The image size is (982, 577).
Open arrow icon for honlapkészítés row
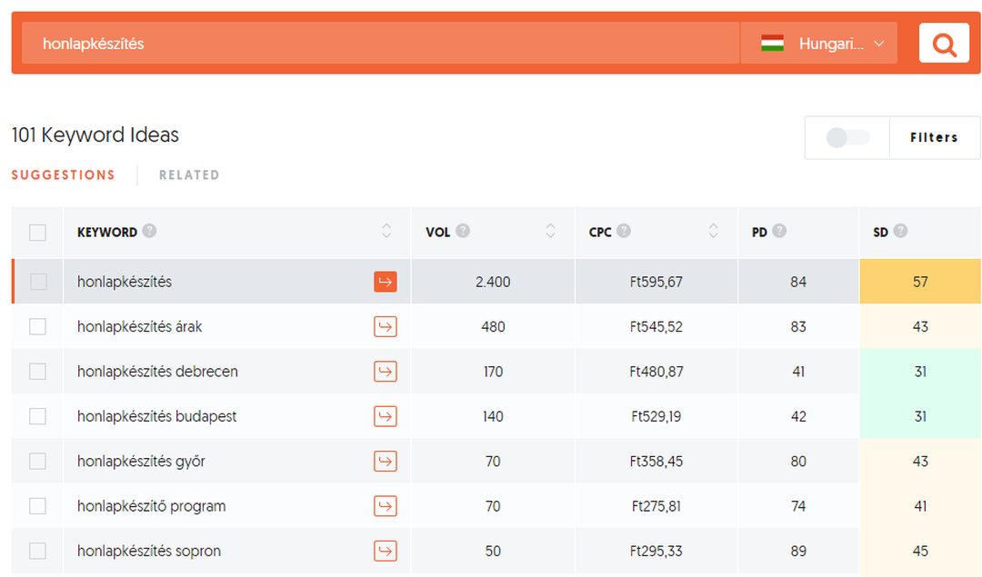pyautogui.click(x=386, y=282)
